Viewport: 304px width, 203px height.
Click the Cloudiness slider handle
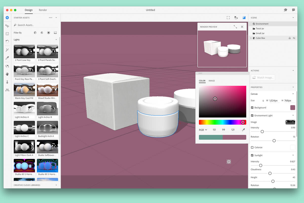coord(270,173)
